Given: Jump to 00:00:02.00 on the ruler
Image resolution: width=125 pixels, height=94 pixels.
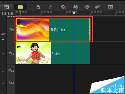Looking at the screenshot, I should 46,12.
